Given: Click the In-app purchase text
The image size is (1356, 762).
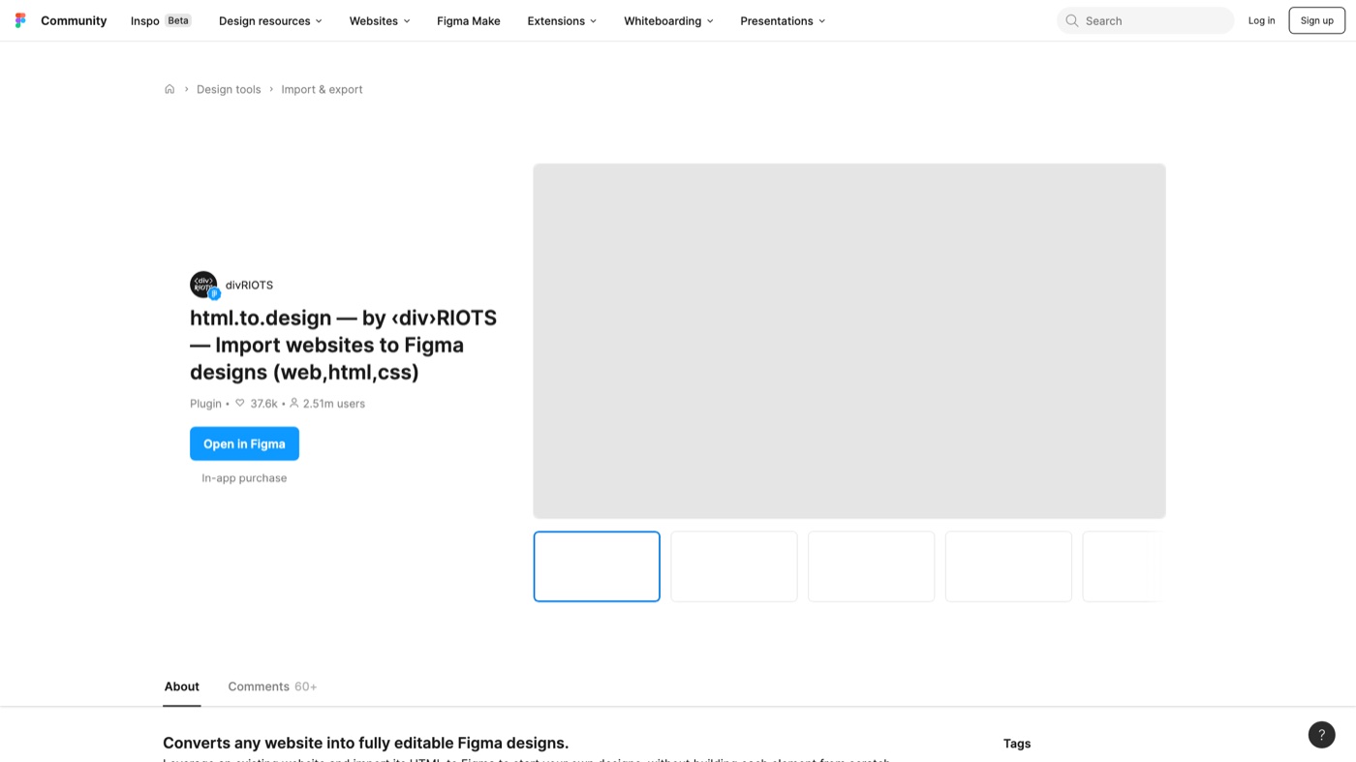Looking at the screenshot, I should (244, 478).
